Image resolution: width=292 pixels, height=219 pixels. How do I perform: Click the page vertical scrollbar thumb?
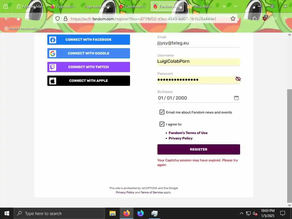tap(289, 146)
